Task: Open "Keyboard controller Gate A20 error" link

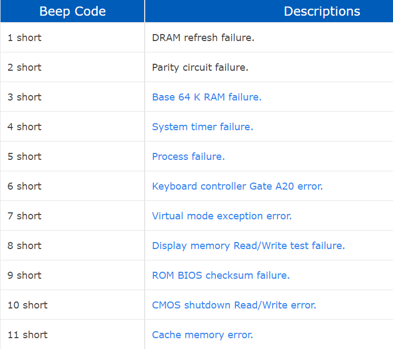Action: point(237,186)
